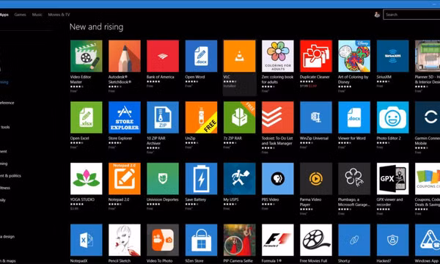Click the SiriusXM app icon
This screenshot has width=440, height=264.
coord(392,56)
